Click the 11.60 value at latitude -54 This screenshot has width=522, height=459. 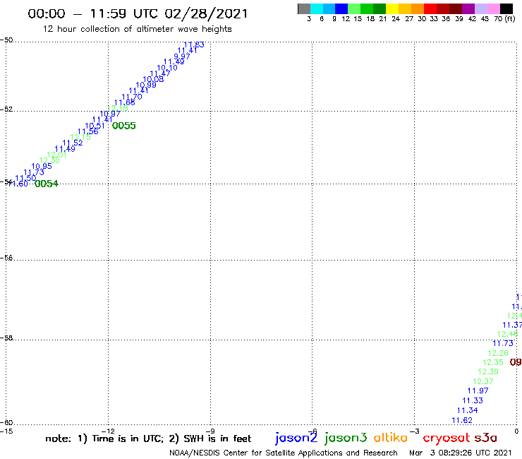coord(18,184)
